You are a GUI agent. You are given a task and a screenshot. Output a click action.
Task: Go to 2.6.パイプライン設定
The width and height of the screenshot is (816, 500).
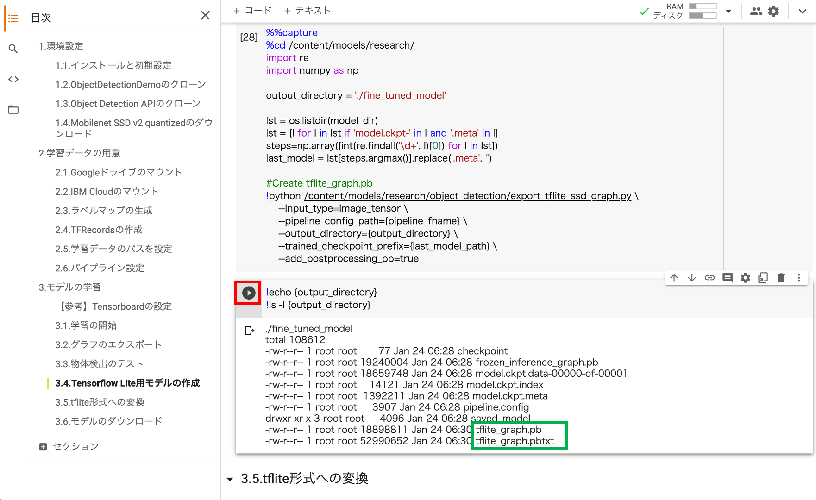point(100,268)
